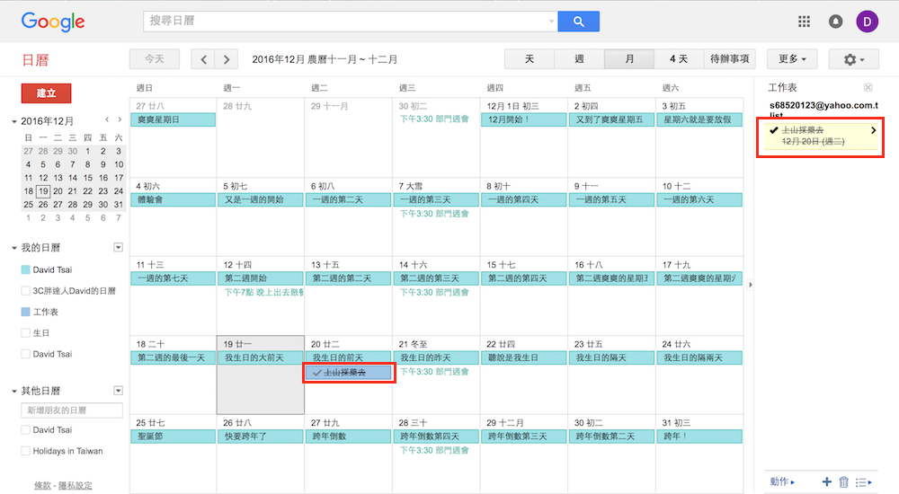899x494 pixels.
Task: Go to next month with right arrow
Action: point(227,59)
